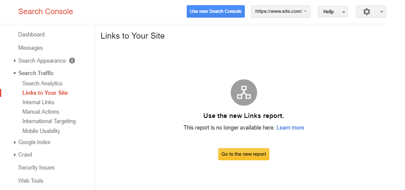Open Internal Links report
The height and width of the screenshot is (190, 405).
(x=38, y=102)
